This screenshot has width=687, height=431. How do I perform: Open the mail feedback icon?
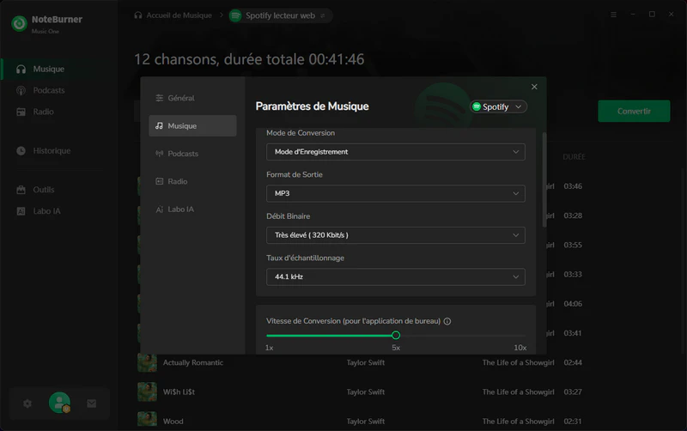pyautogui.click(x=92, y=404)
